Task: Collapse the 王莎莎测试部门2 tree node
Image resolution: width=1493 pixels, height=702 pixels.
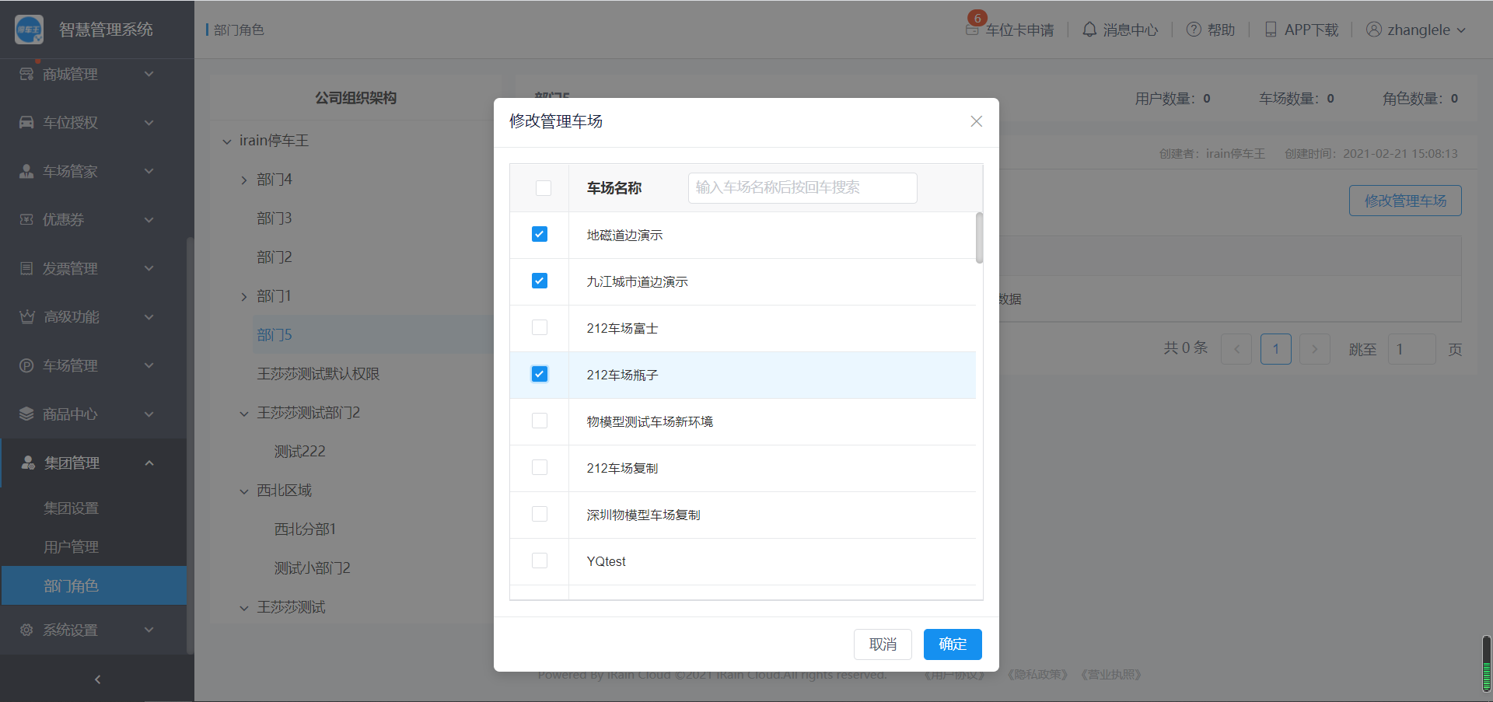Action: coord(244,414)
